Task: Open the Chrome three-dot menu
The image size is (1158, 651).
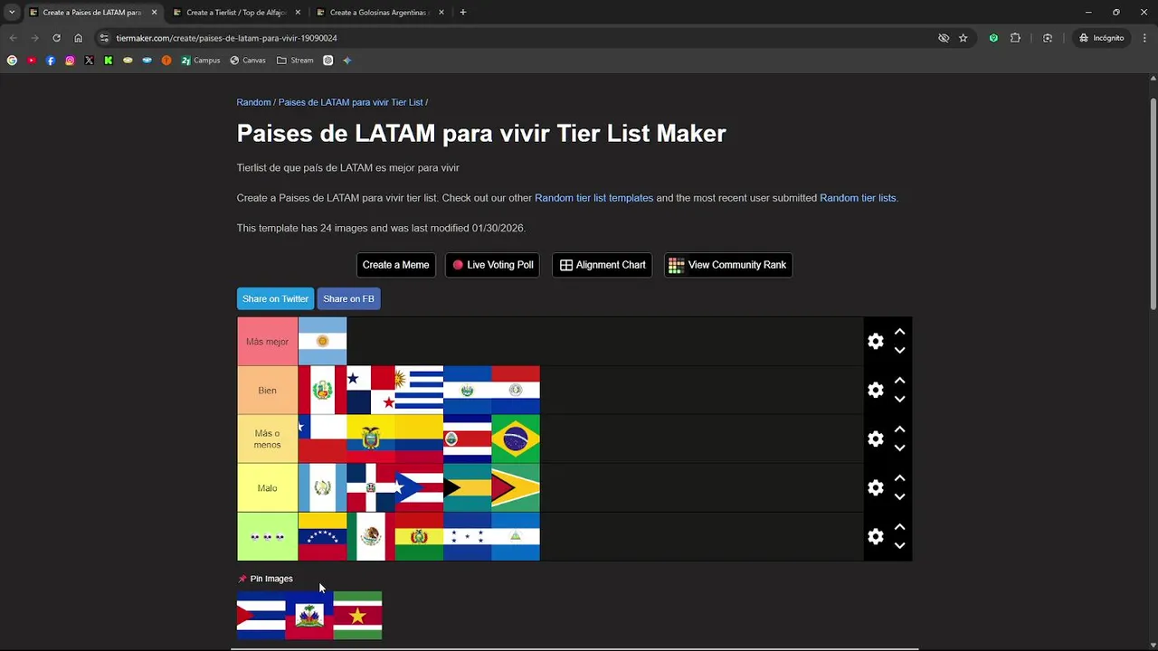Action: point(1143,38)
